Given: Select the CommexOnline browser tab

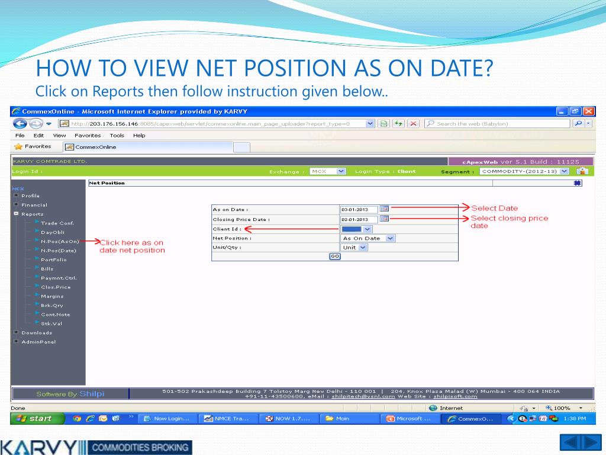Looking at the screenshot, I should pyautogui.click(x=148, y=147).
